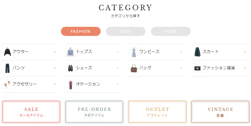Click the brown handbag icon for バッグ
This screenshot has width=251, height=126.
pyautogui.click(x=134, y=68)
